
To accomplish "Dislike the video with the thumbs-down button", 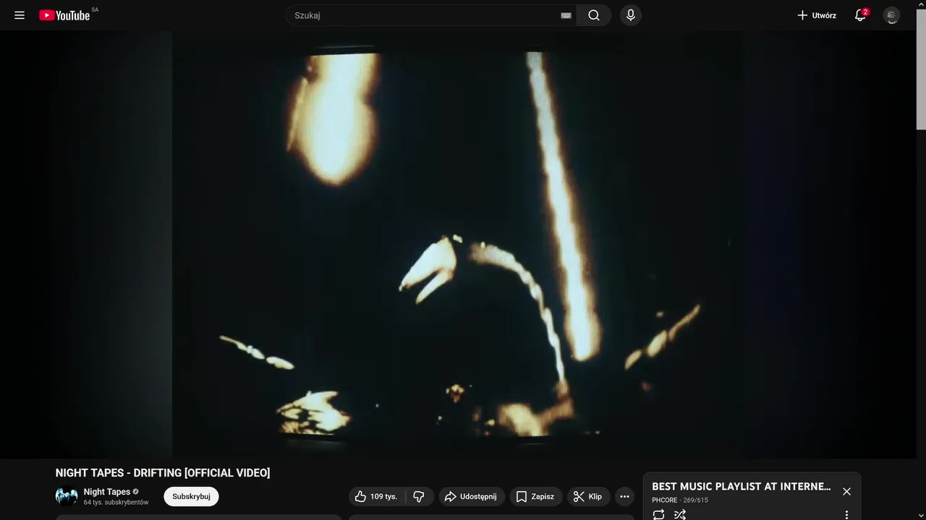I will (419, 496).
